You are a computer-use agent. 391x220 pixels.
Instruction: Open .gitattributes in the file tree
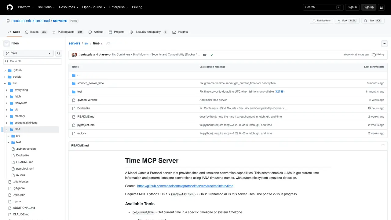pos(21,182)
